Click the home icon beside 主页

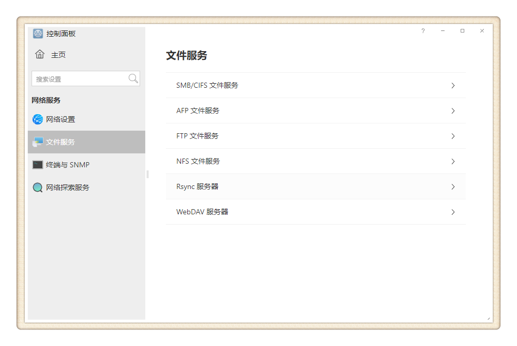click(x=40, y=54)
